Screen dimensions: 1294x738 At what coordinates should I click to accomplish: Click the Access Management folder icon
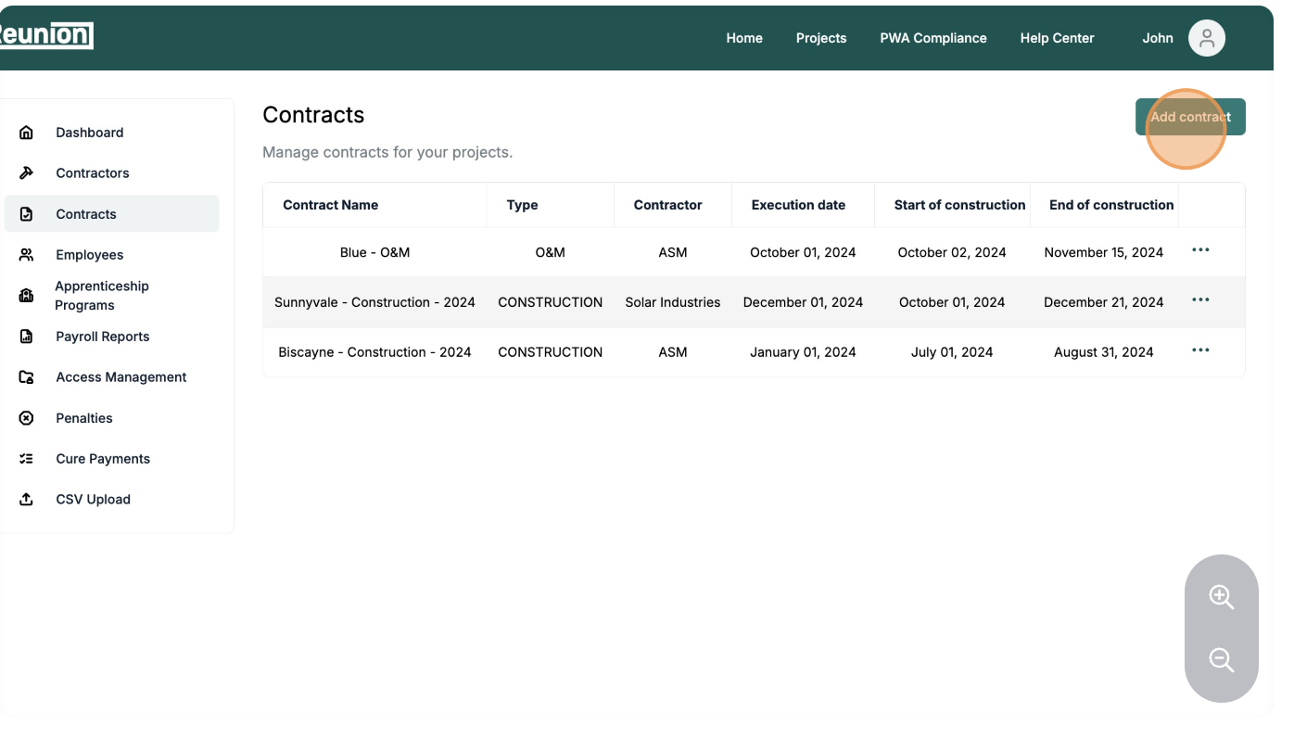[26, 377]
